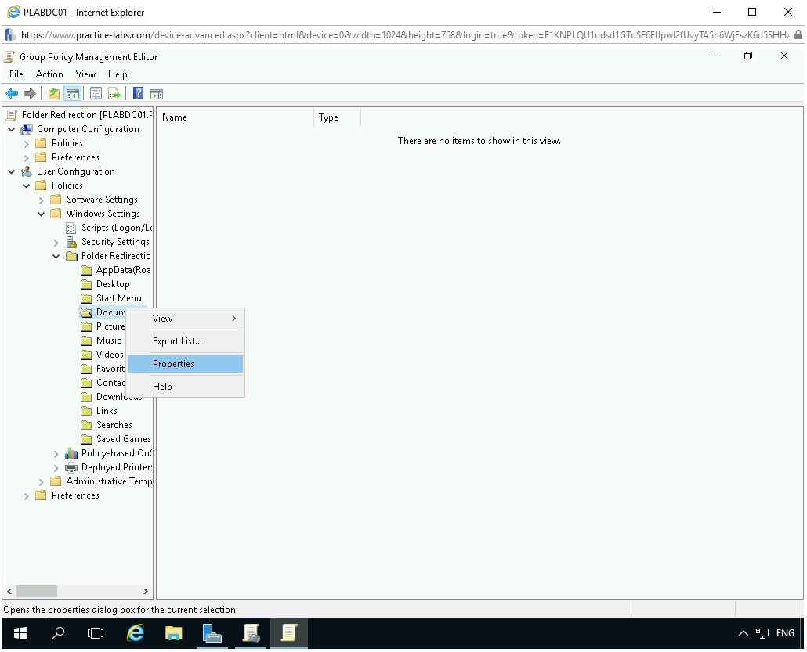Click the Policy-based QoS chart icon
This screenshot has height=652, width=807.
pyautogui.click(x=71, y=453)
